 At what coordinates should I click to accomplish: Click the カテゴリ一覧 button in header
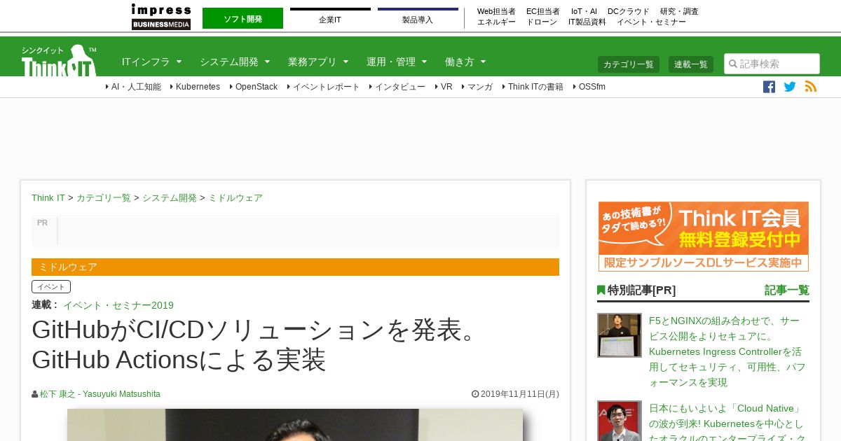click(x=629, y=64)
